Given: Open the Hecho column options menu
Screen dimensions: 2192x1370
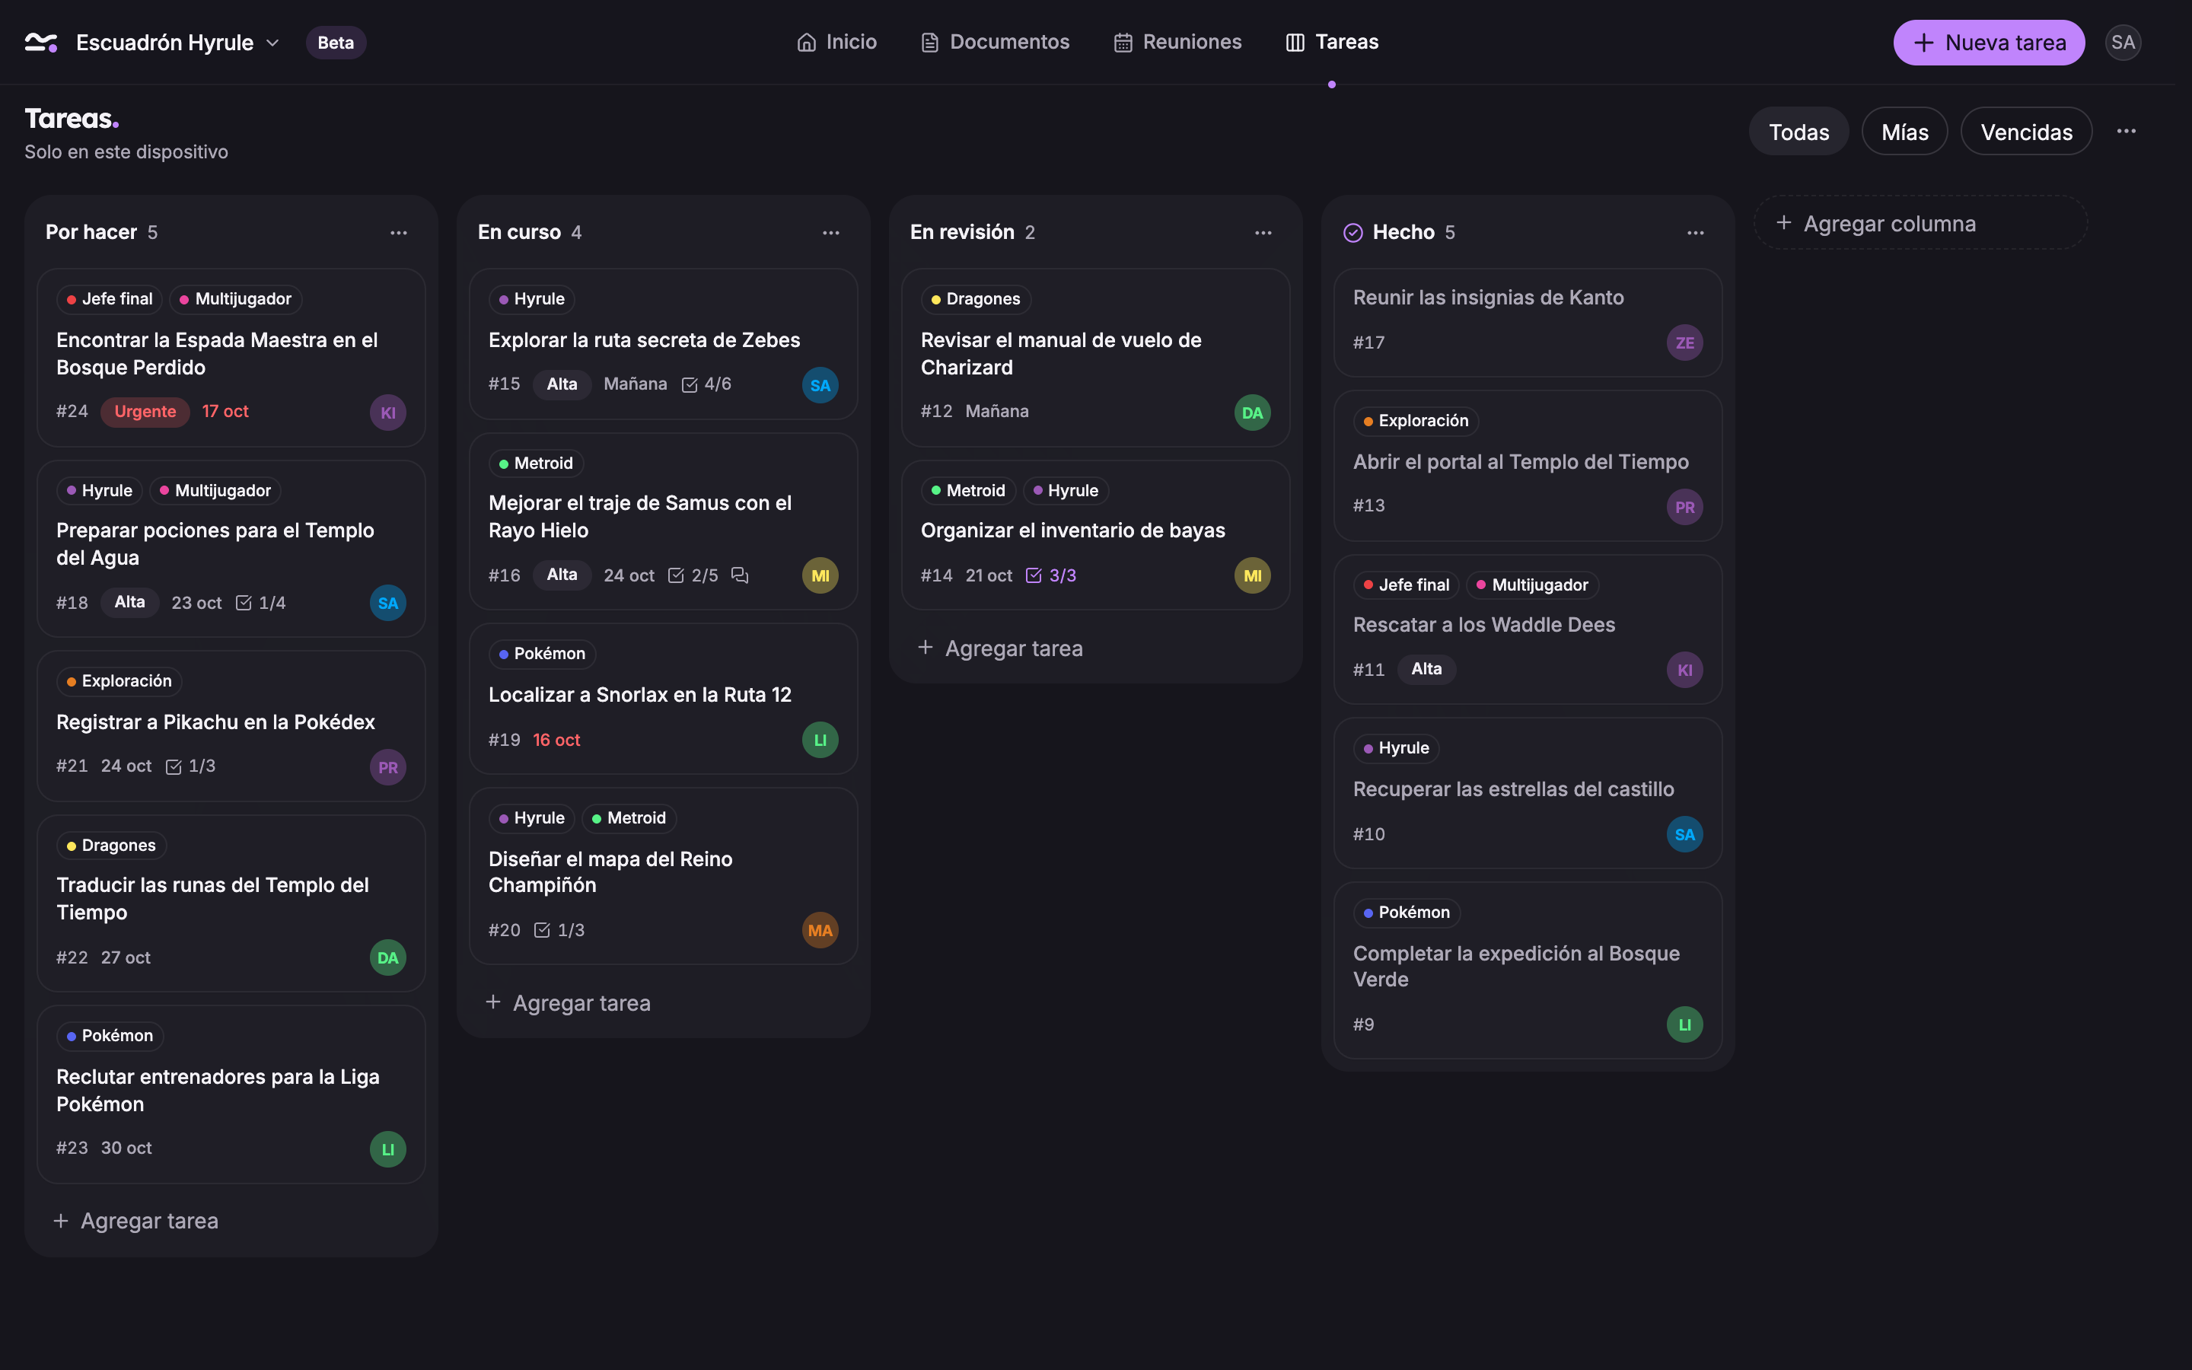Looking at the screenshot, I should click(1695, 233).
